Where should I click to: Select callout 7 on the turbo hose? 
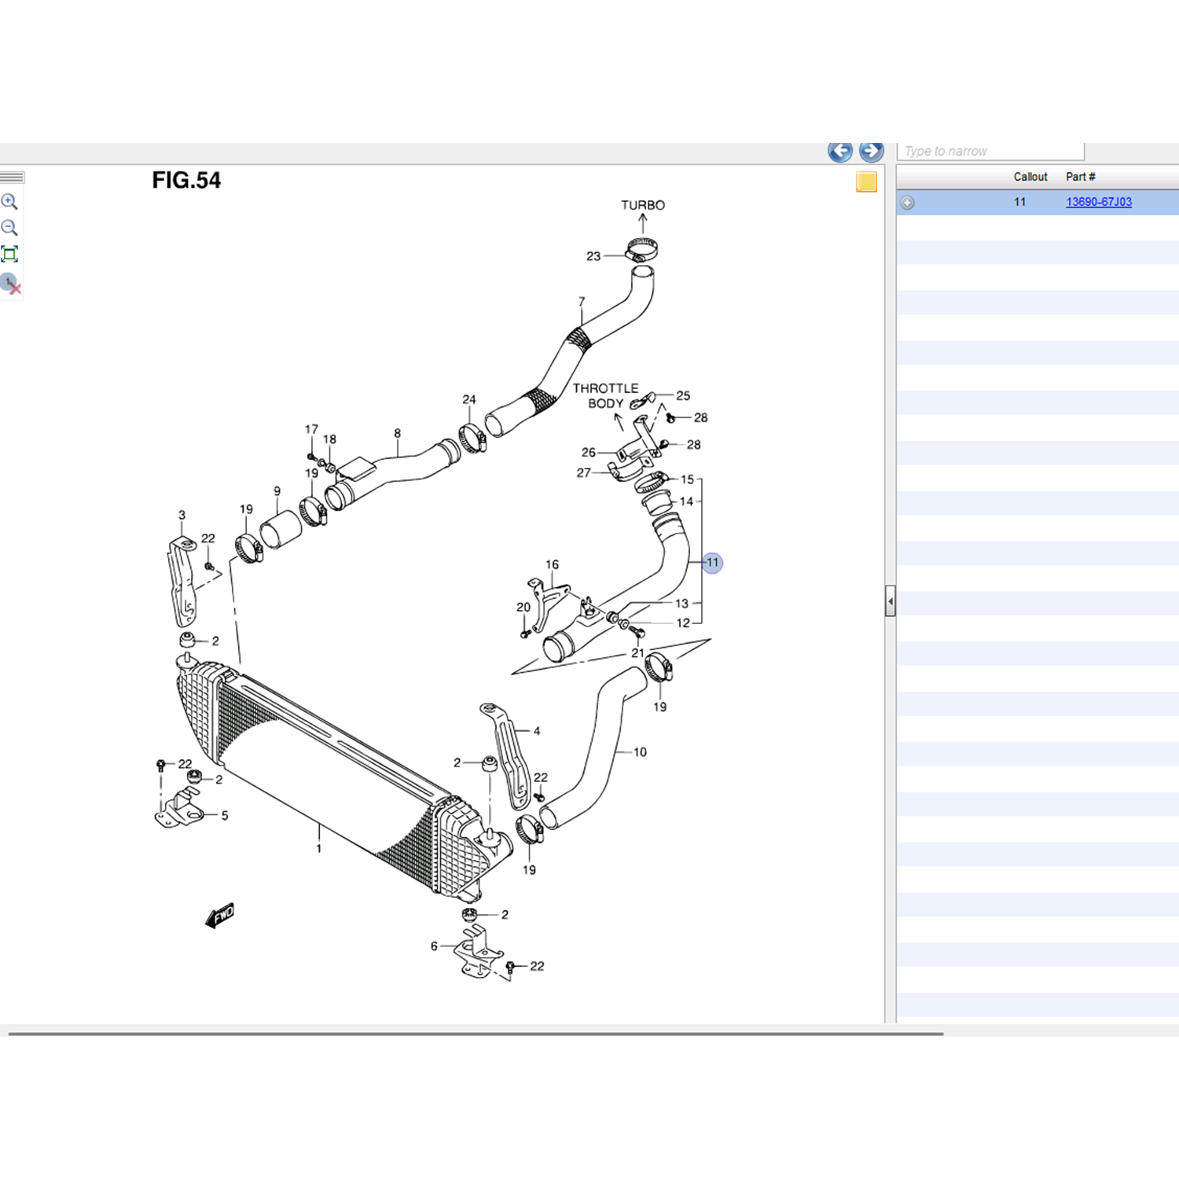click(x=582, y=302)
